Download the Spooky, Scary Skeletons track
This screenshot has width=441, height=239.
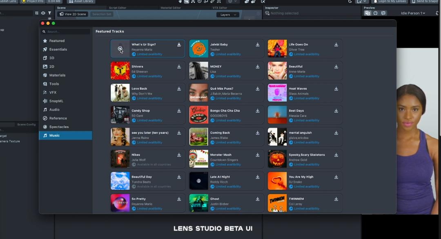click(336, 155)
